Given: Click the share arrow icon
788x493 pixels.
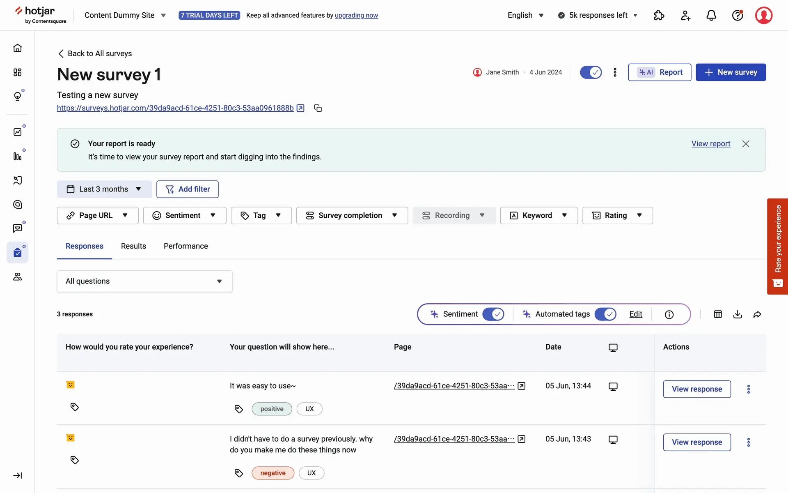Looking at the screenshot, I should click(x=757, y=314).
